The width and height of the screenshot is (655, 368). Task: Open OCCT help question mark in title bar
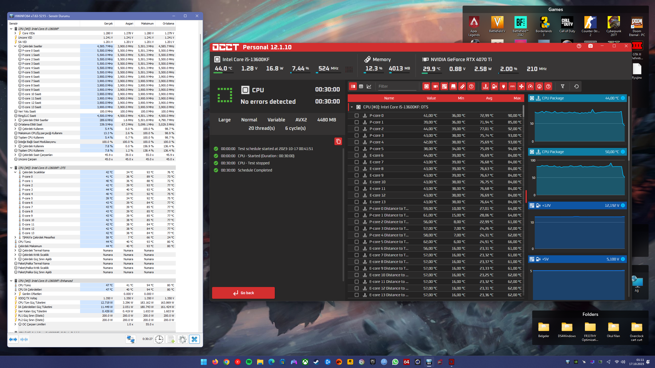(579, 46)
